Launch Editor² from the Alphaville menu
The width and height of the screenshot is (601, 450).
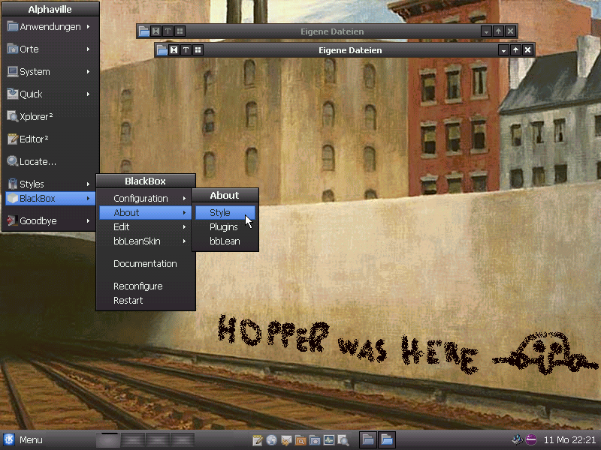coord(50,139)
